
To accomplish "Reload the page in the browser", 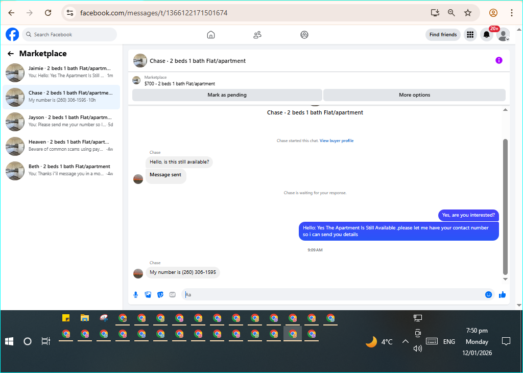I will pos(48,13).
